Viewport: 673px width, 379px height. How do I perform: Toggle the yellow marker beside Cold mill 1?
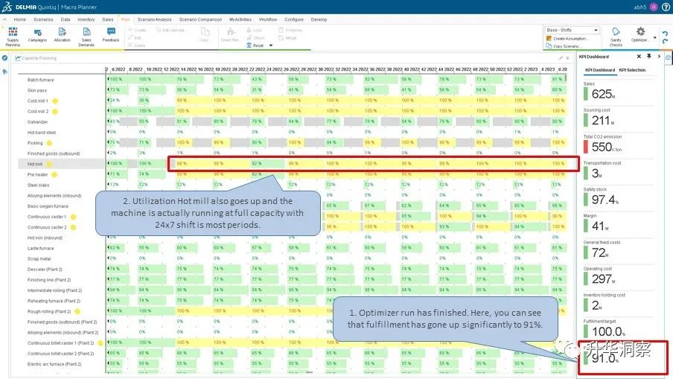click(x=54, y=101)
